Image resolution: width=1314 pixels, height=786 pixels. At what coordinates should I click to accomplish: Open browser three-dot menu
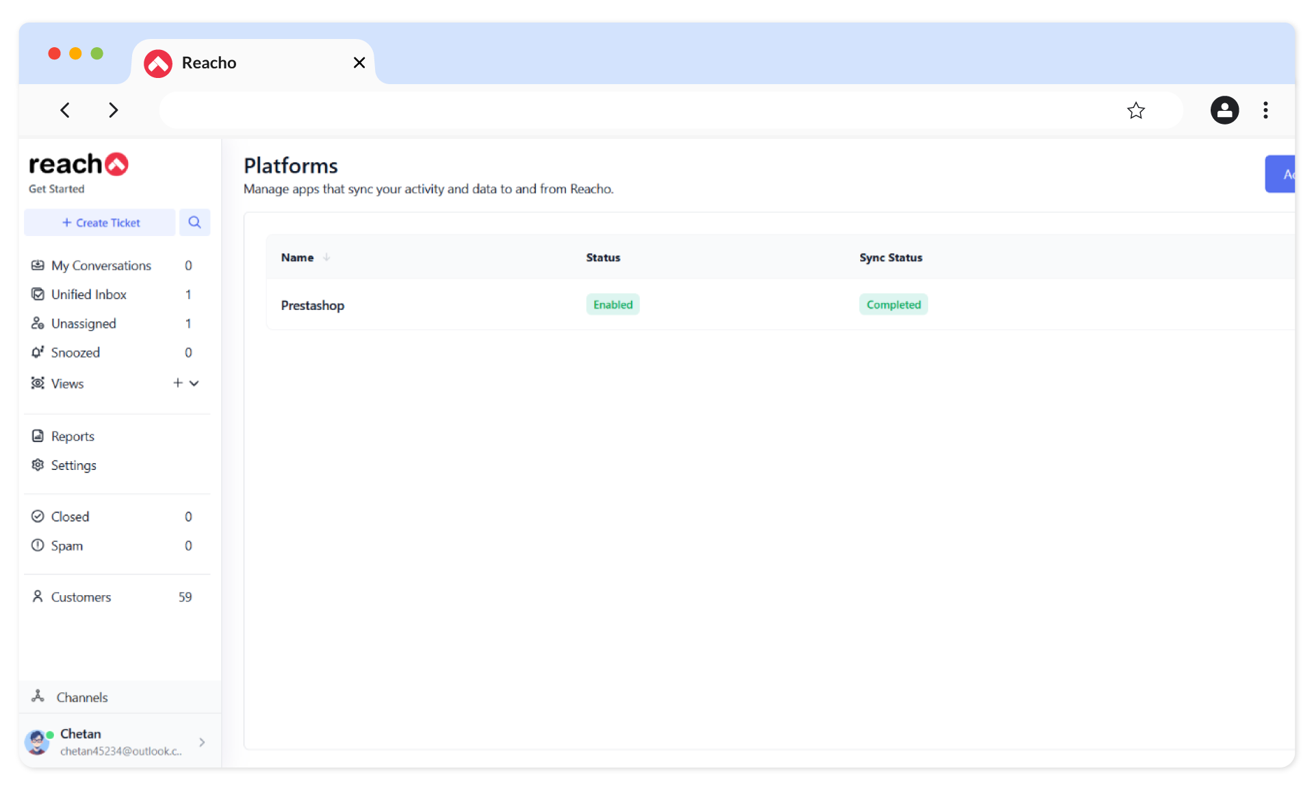[1265, 110]
